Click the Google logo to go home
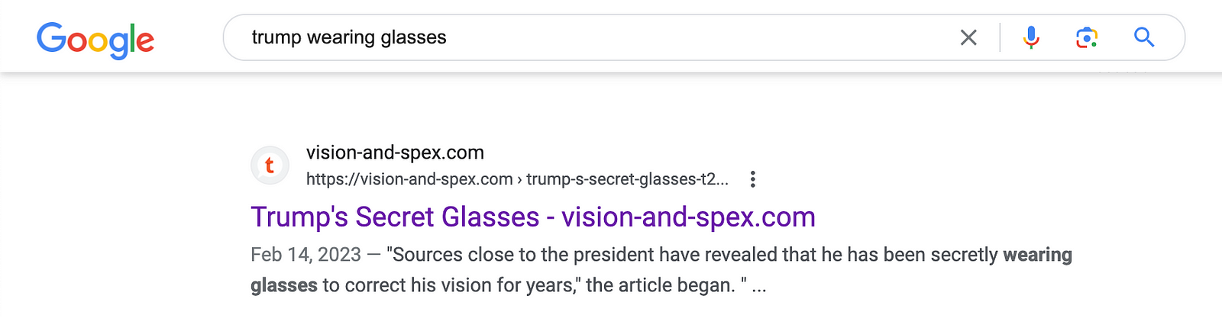 pyautogui.click(x=95, y=40)
